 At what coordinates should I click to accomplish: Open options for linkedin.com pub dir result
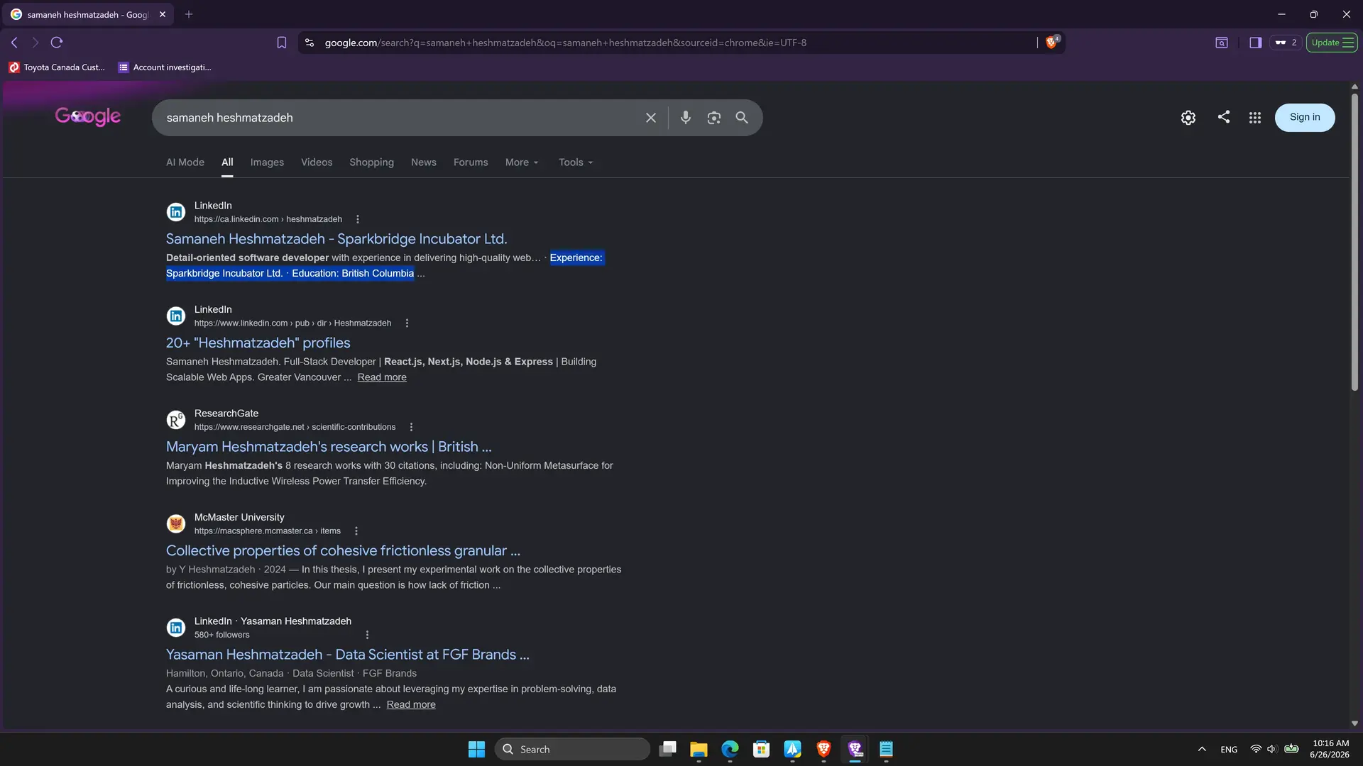point(407,323)
